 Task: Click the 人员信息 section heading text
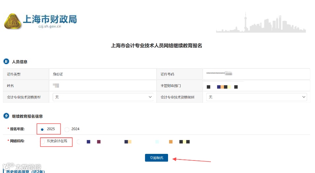[19, 62]
